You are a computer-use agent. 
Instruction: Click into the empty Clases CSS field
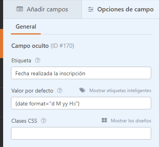81,133
